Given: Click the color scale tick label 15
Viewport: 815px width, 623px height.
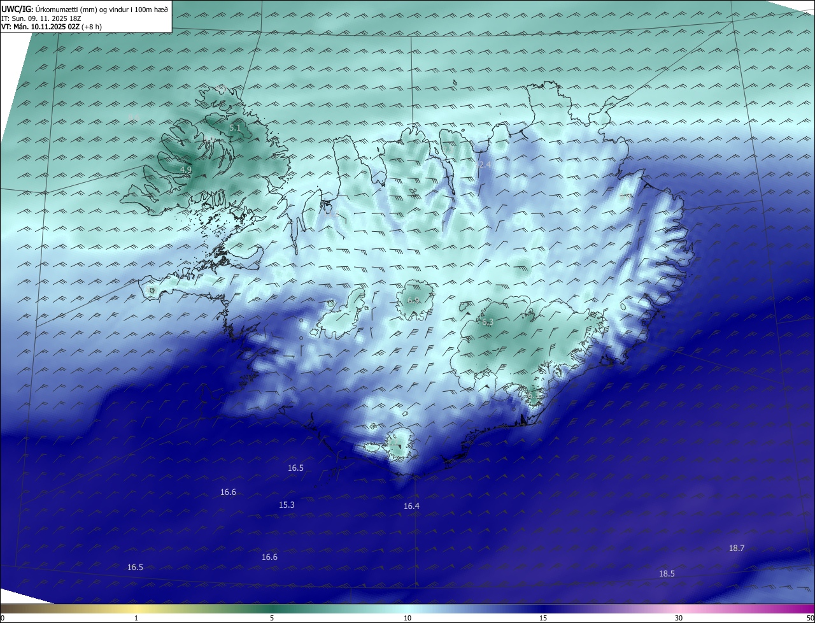Looking at the screenshot, I should click(x=543, y=618).
